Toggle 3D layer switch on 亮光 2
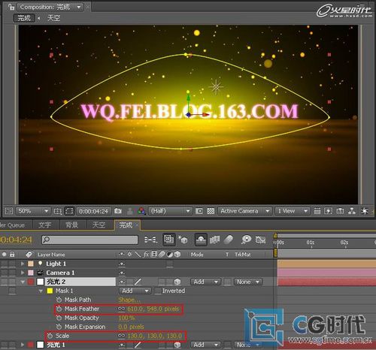Image resolution: width=376 pixels, height=350 pixels. point(177,282)
